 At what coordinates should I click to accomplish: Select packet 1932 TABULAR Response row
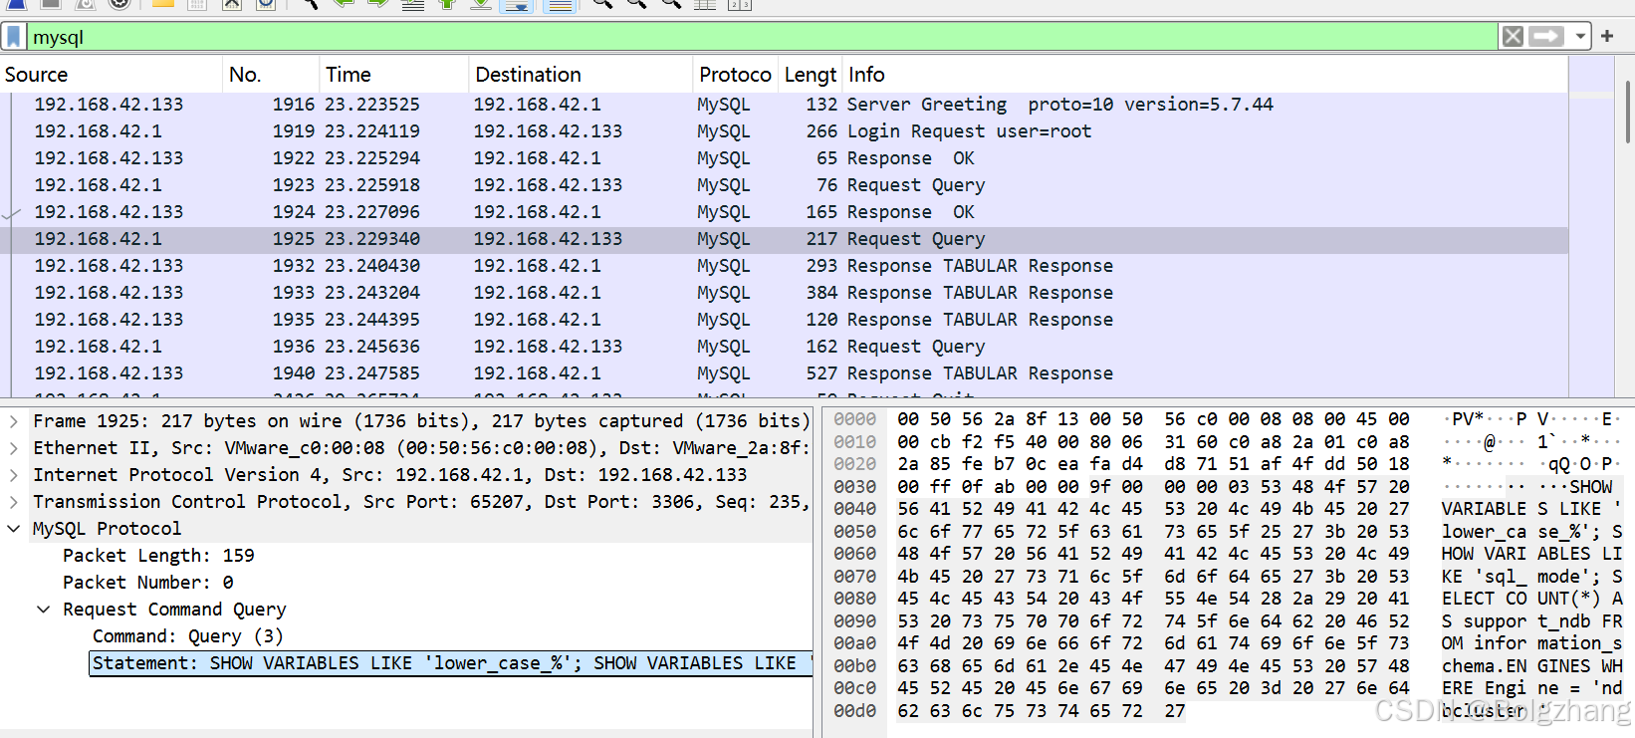click(x=785, y=266)
